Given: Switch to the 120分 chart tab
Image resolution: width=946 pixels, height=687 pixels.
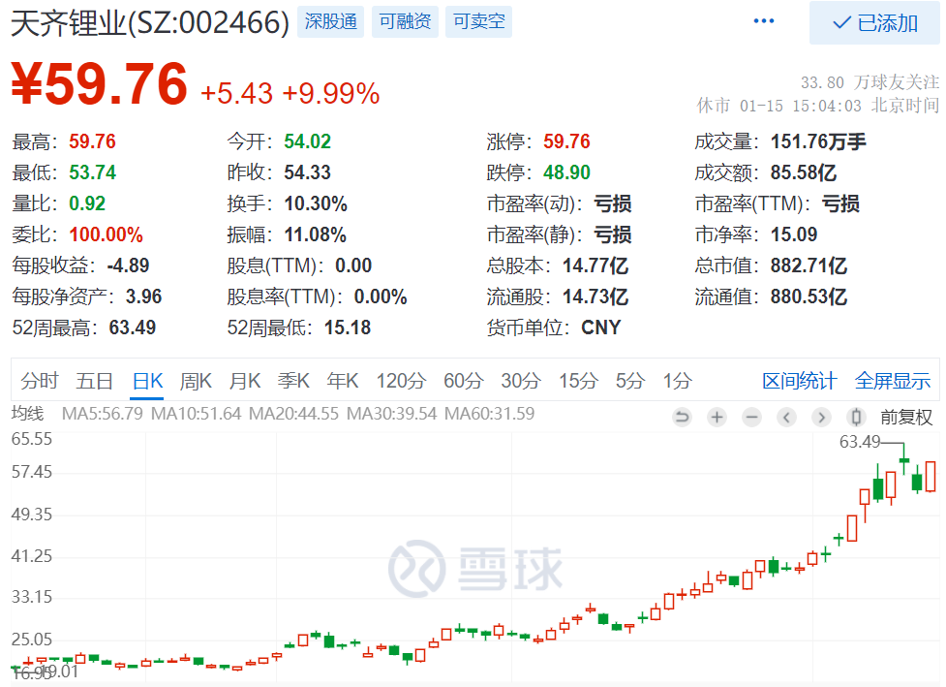Looking at the screenshot, I should (x=401, y=381).
